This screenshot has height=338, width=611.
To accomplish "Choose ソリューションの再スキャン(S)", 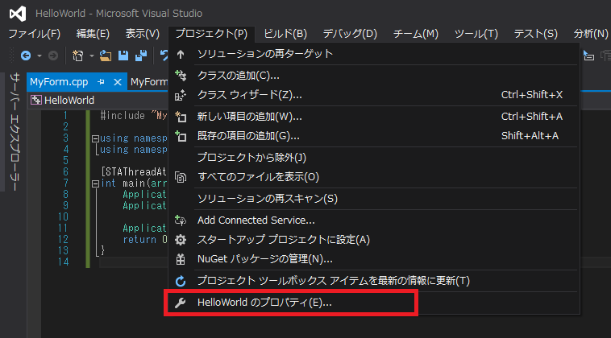I will 374,199.
